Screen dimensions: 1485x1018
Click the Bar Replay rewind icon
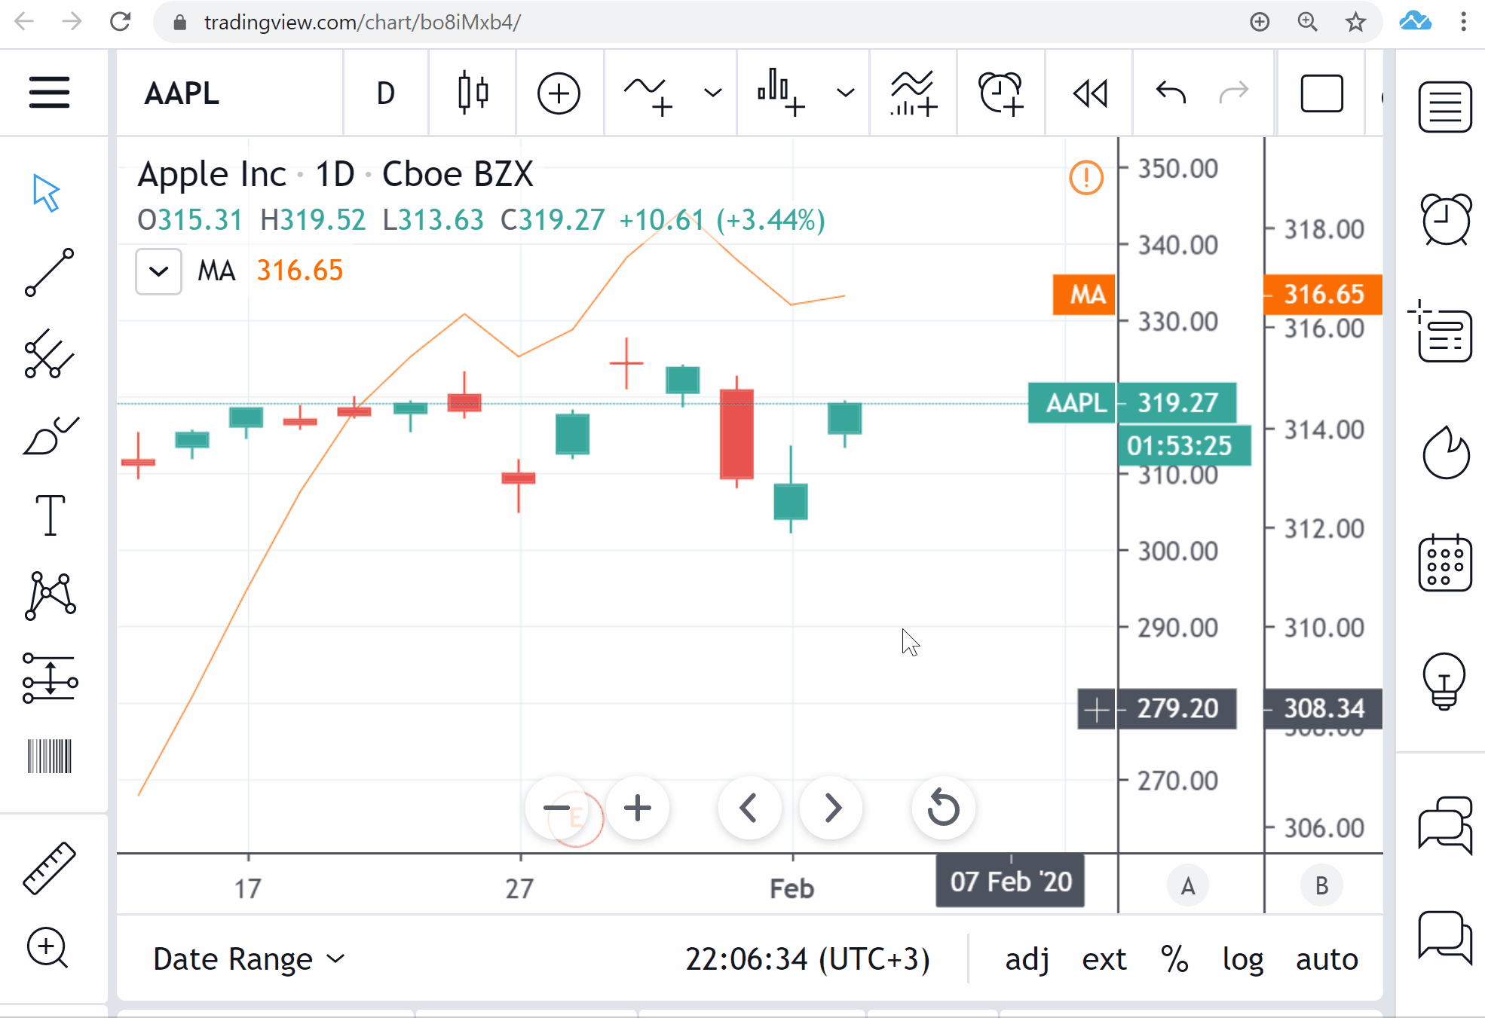click(x=1089, y=93)
